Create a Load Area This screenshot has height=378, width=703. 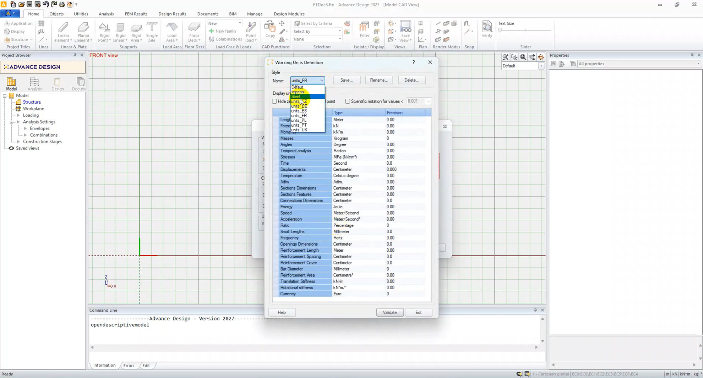click(172, 32)
